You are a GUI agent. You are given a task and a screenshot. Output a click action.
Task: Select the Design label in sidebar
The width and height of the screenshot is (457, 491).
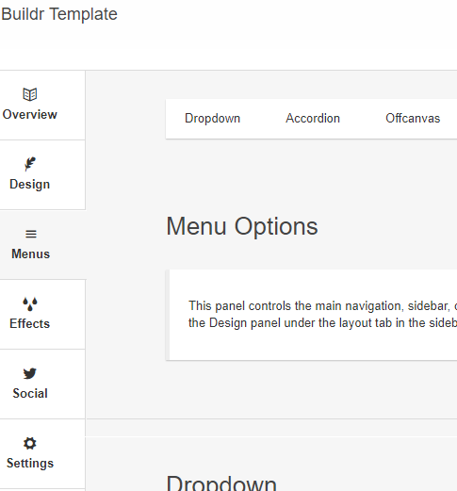[30, 184]
